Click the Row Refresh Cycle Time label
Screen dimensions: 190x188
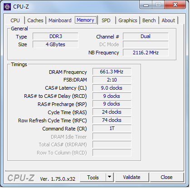click(53, 121)
